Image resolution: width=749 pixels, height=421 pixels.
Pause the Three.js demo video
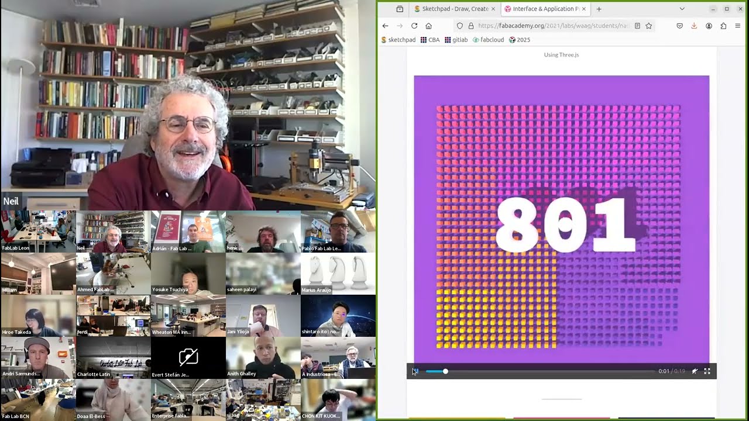tap(415, 371)
